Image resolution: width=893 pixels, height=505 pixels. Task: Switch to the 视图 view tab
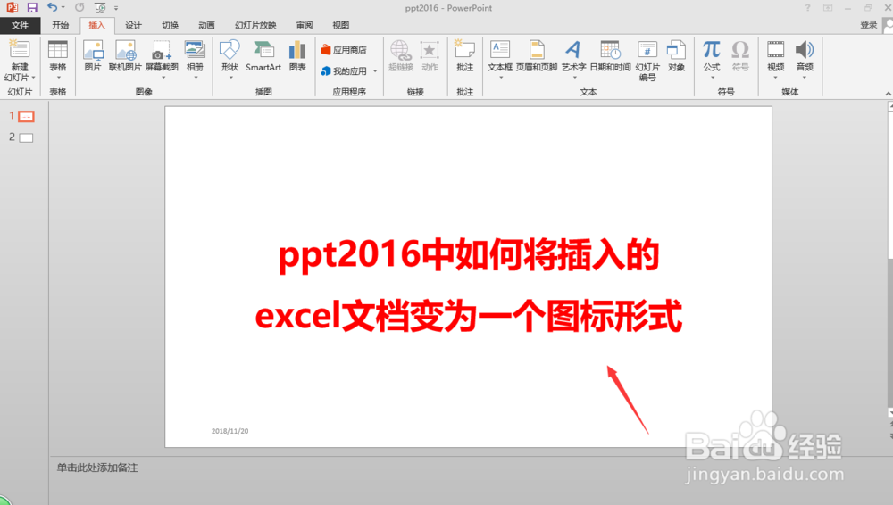pyautogui.click(x=340, y=25)
